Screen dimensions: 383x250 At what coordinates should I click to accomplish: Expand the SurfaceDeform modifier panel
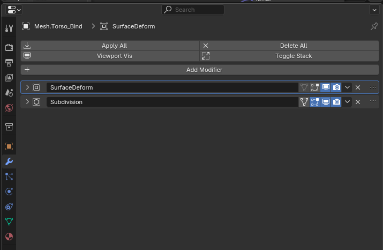click(x=27, y=87)
